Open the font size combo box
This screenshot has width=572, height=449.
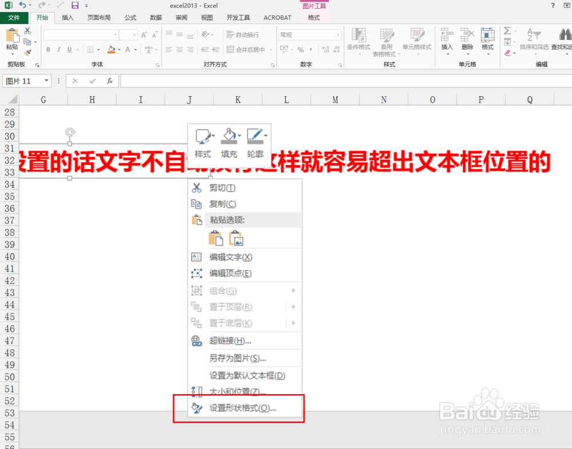tap(128, 35)
